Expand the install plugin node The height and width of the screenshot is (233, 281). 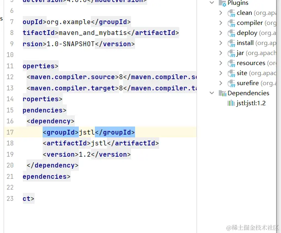(221, 43)
